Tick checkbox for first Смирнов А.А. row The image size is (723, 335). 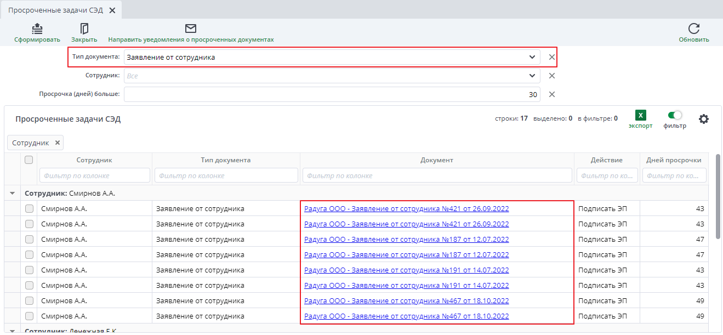[29, 208]
